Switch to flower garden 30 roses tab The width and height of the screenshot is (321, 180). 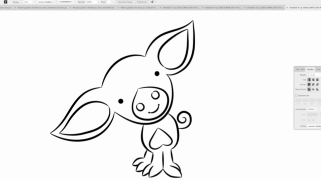point(139,7)
